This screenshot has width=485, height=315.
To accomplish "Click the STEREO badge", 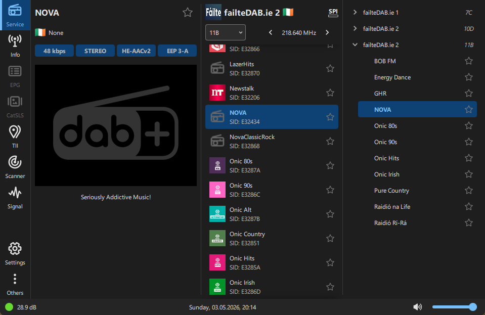I will click(x=95, y=51).
